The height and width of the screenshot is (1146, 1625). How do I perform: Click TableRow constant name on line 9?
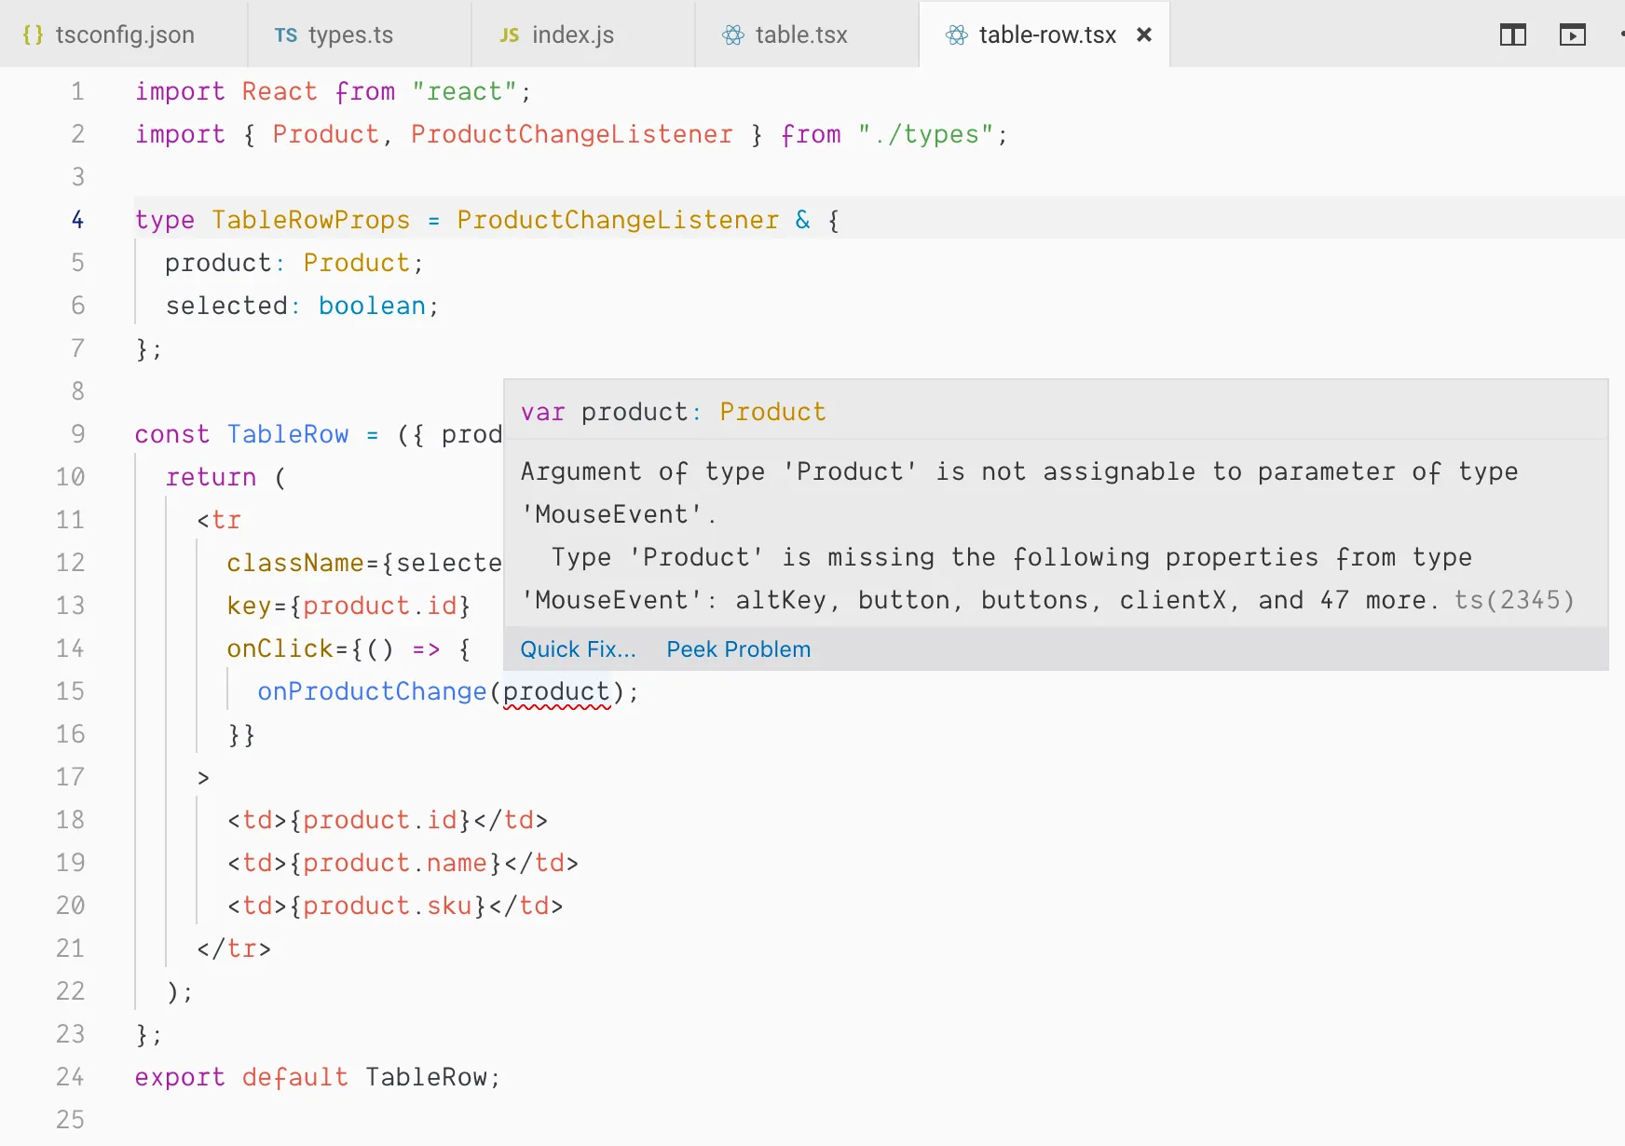point(288,434)
